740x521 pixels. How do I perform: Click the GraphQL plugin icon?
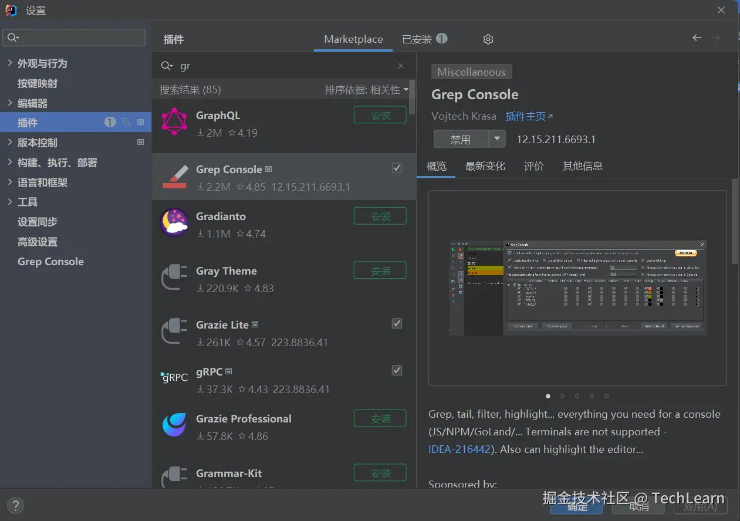(x=174, y=122)
